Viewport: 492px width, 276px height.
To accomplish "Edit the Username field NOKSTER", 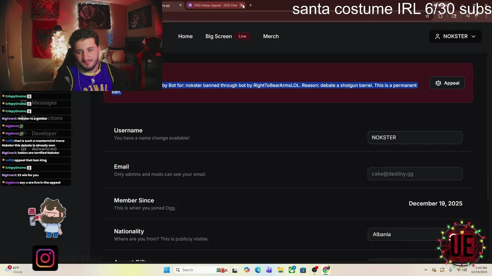I will [415, 138].
